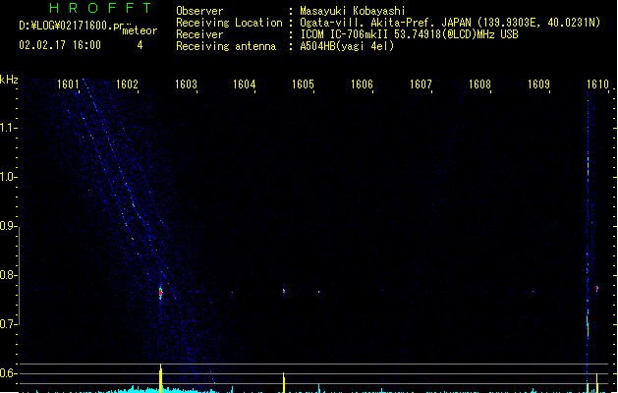Click the 1603 time axis label
The height and width of the screenshot is (393, 618).
[186, 84]
